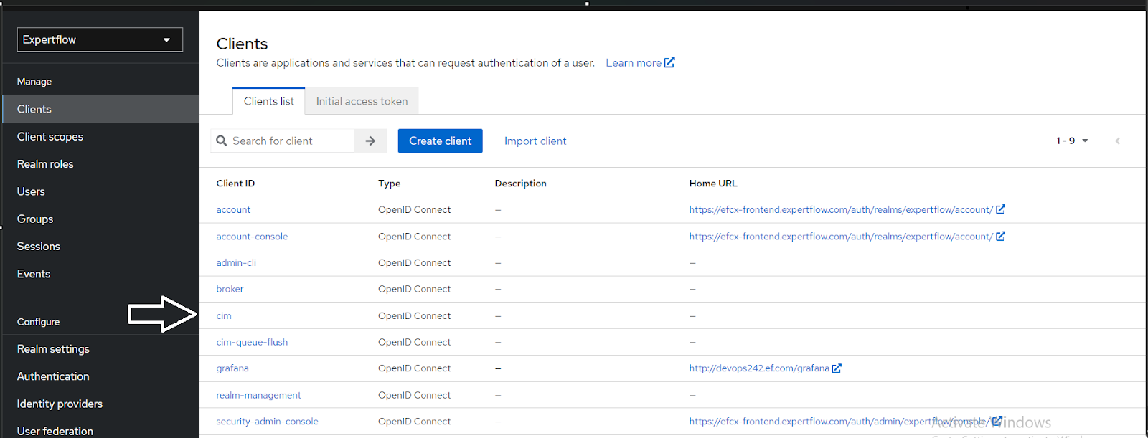Navigate to Realm roles
The image size is (1148, 438).
tap(45, 164)
